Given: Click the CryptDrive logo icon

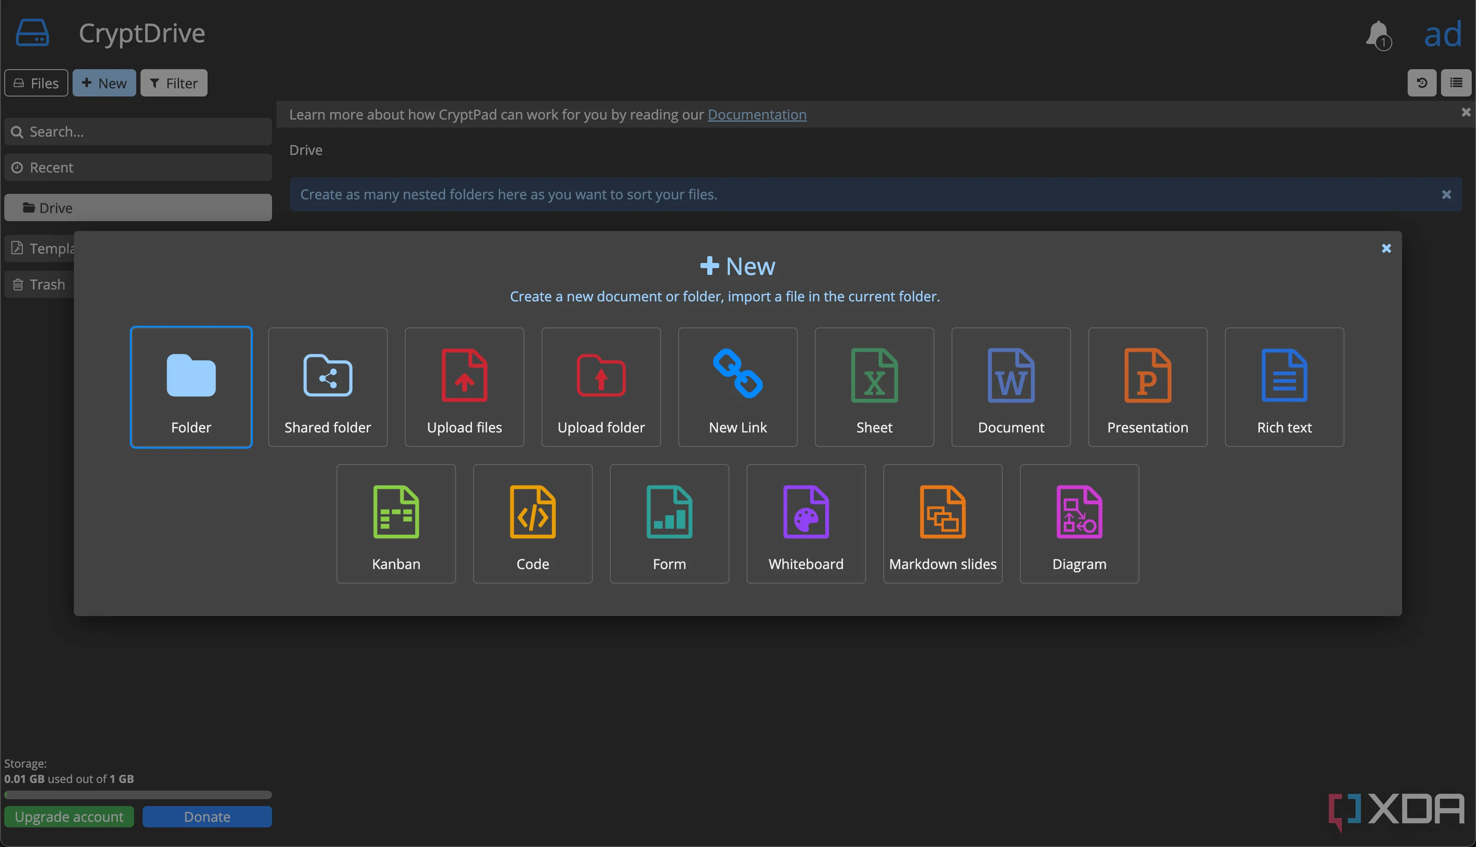Looking at the screenshot, I should click(32, 32).
